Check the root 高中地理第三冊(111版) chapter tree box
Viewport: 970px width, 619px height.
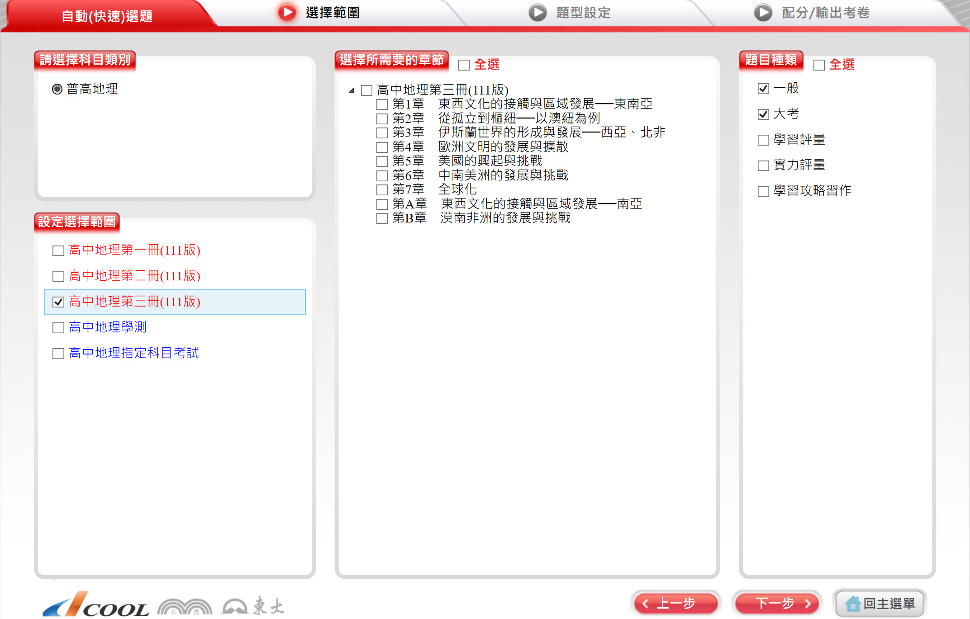(366, 90)
